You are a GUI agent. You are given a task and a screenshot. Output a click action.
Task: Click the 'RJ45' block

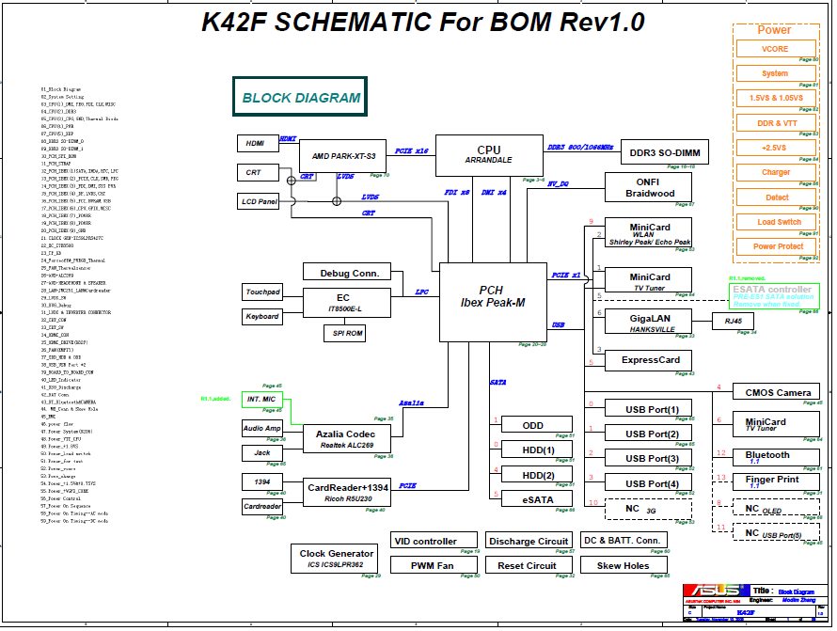tap(733, 321)
